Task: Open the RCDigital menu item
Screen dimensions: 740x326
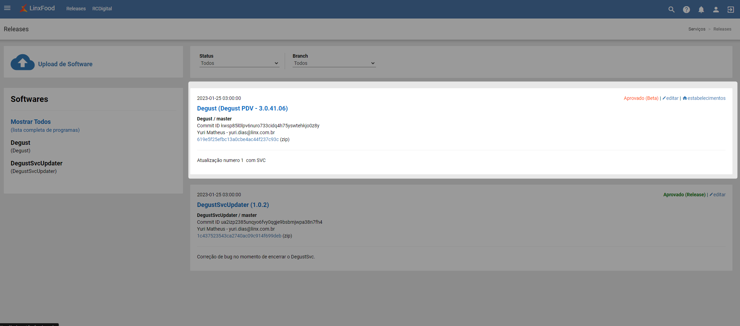Action: click(x=102, y=9)
